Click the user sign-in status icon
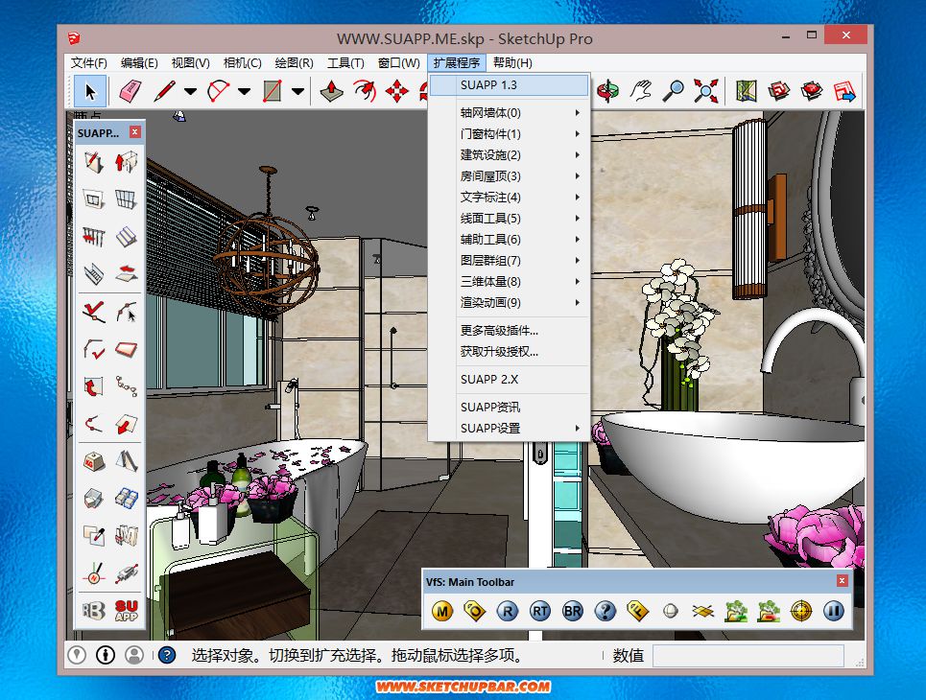The width and height of the screenshot is (926, 700). pyautogui.click(x=134, y=655)
